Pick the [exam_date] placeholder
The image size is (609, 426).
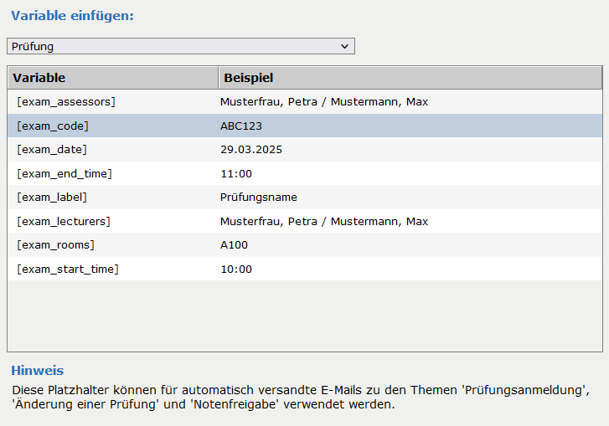(52, 150)
